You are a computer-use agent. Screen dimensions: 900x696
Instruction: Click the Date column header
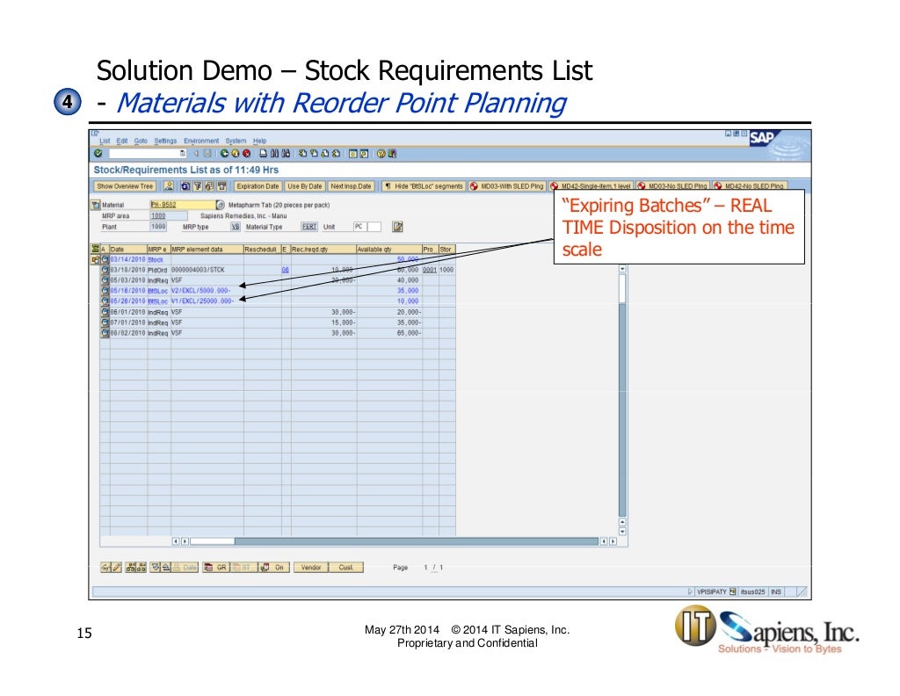click(128, 249)
